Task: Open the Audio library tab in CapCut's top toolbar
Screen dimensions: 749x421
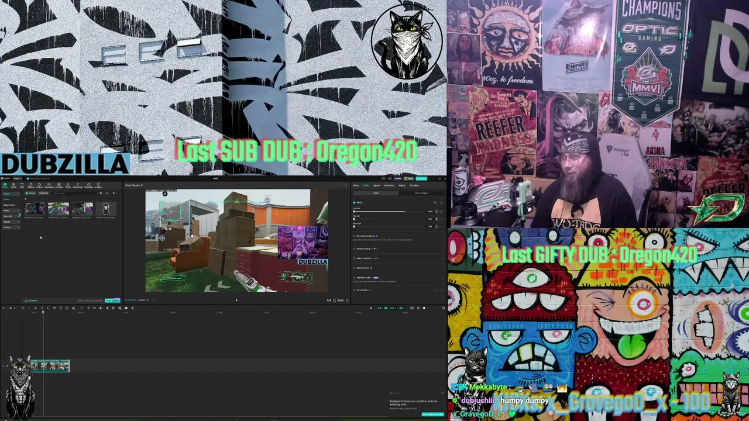Action: pos(13,186)
